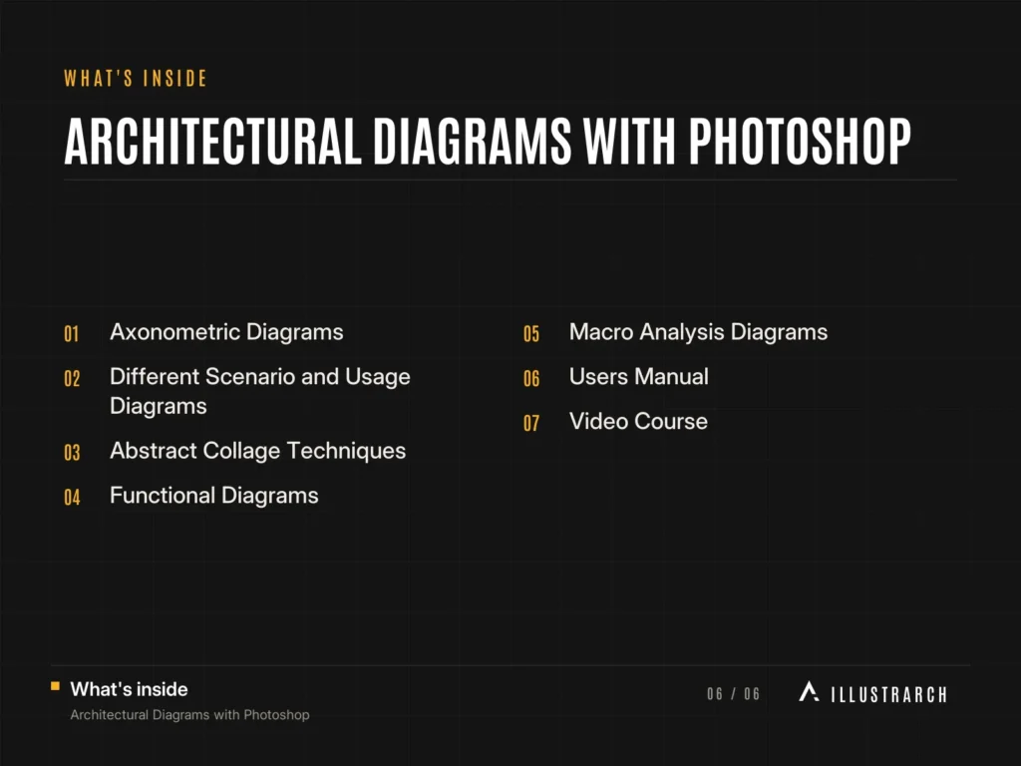Select 'Video Course' item

click(639, 422)
